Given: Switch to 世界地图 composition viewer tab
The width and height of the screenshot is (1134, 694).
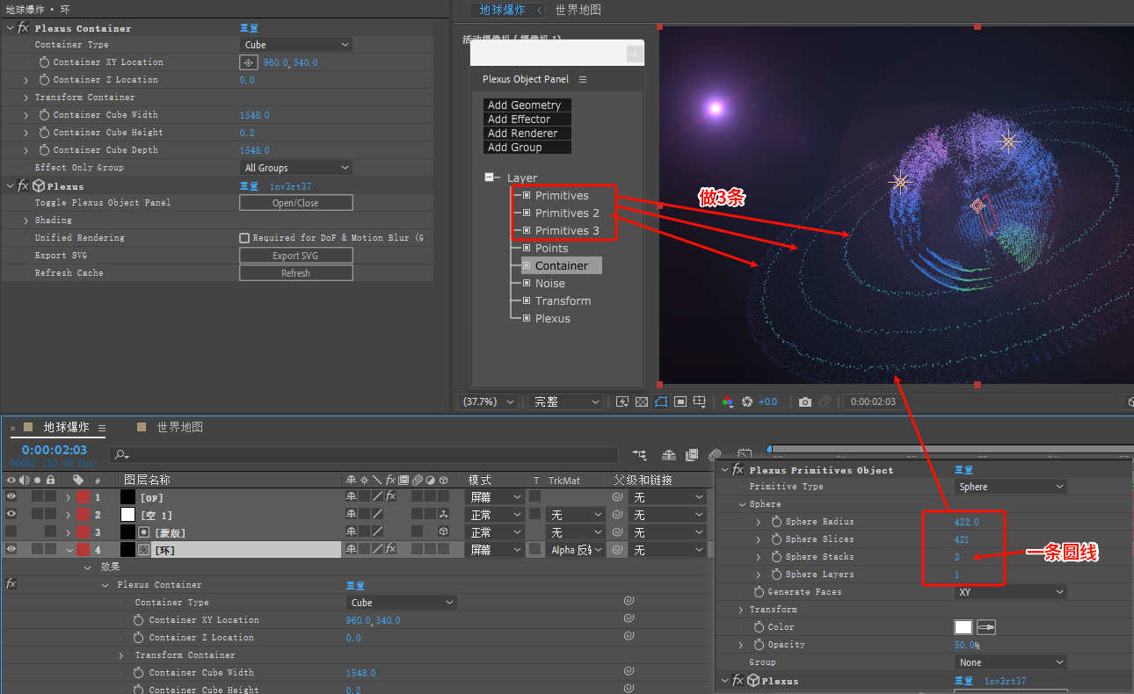Looking at the screenshot, I should (x=578, y=10).
